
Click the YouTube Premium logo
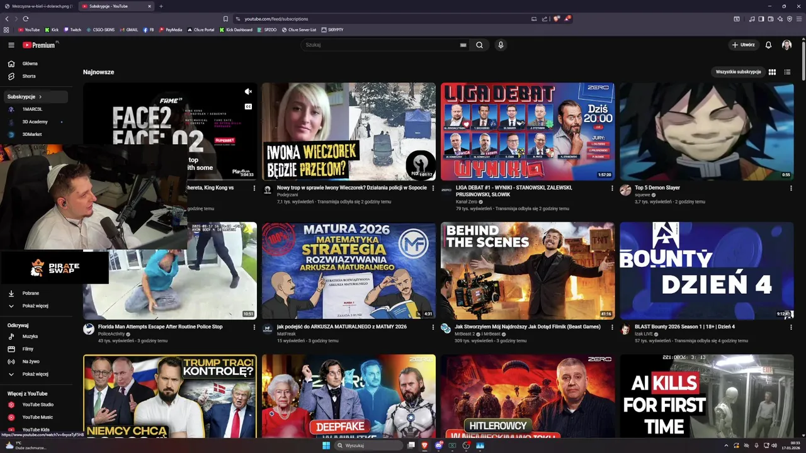click(39, 45)
